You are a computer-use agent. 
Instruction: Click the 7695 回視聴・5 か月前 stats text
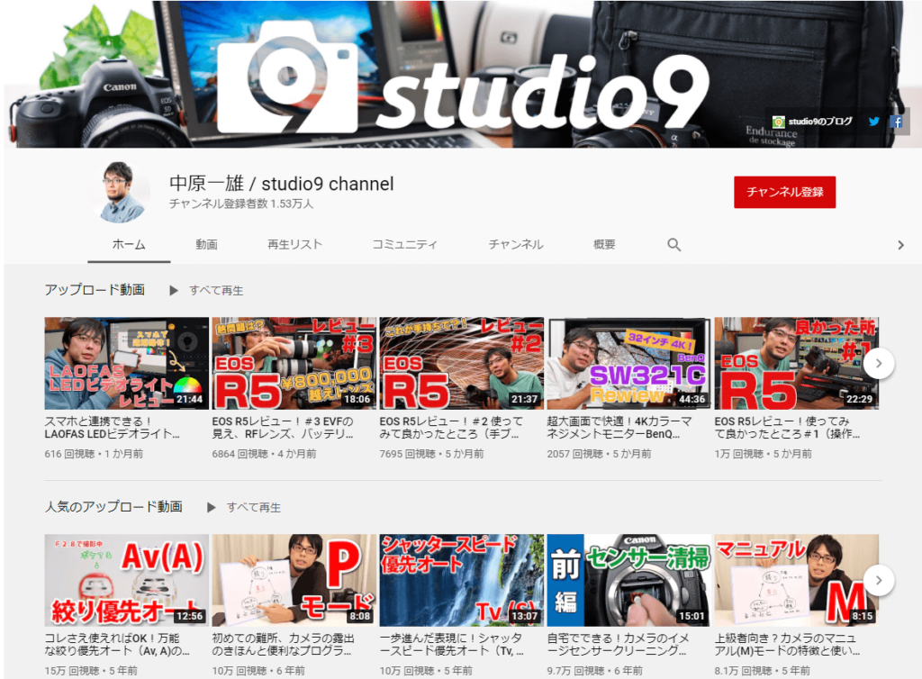point(431,454)
